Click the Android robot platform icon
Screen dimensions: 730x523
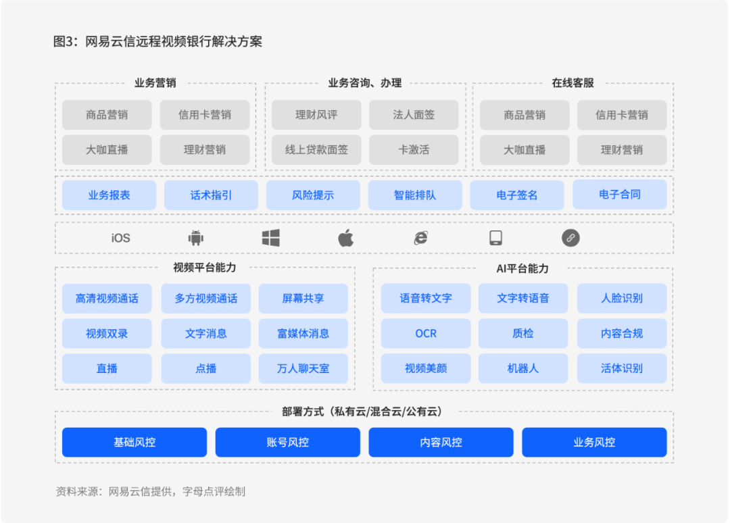pos(195,238)
